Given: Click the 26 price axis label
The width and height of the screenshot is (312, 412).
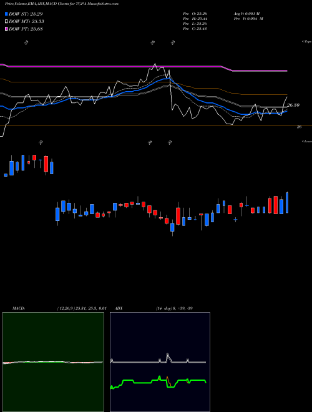Looking at the screenshot, I should tap(299, 127).
